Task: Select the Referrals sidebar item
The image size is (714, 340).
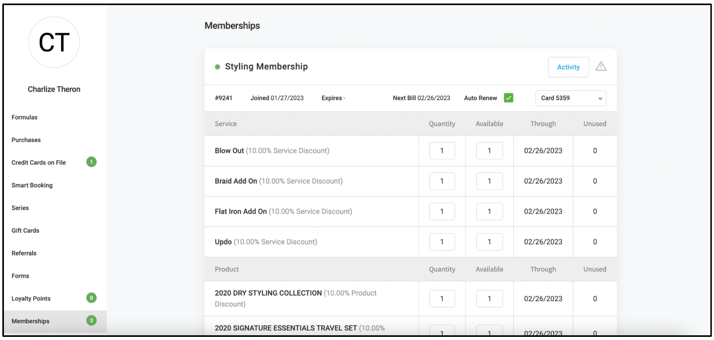Action: 24,253
